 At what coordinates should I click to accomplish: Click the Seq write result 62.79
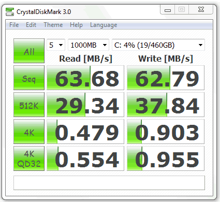(x=166, y=78)
